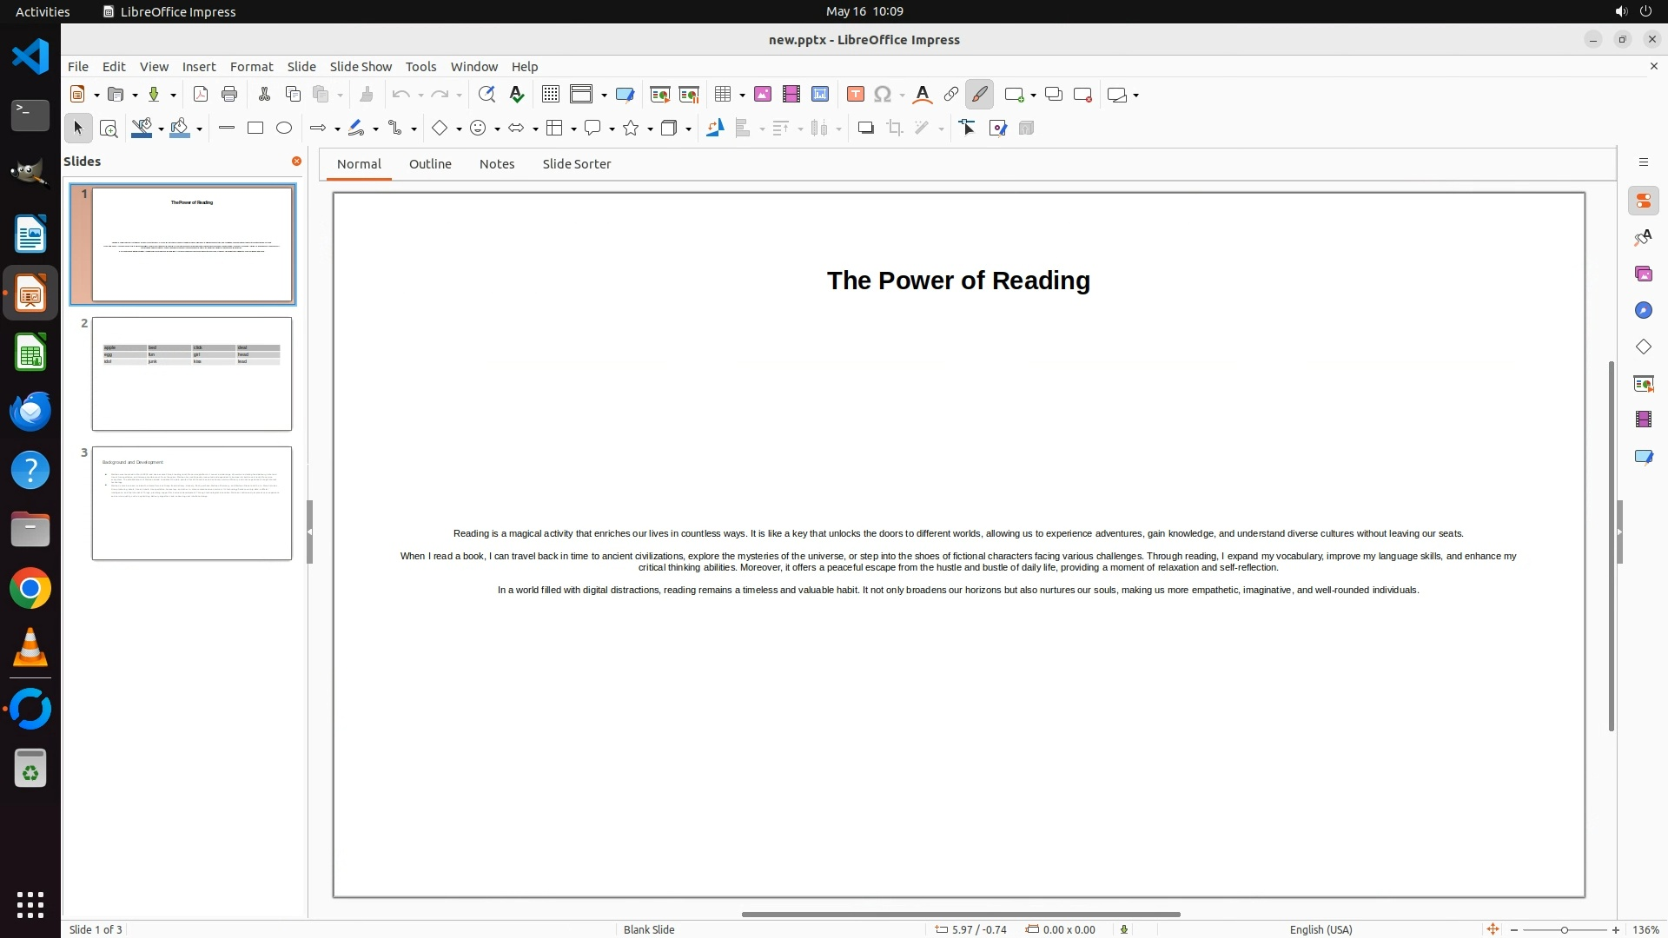Viewport: 1668px width, 938px height.
Task: Toggle the Show Draw Functions button
Action: click(x=979, y=95)
